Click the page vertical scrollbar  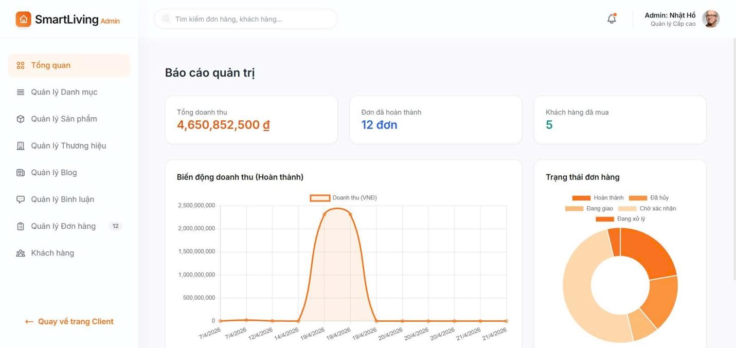click(x=734, y=159)
